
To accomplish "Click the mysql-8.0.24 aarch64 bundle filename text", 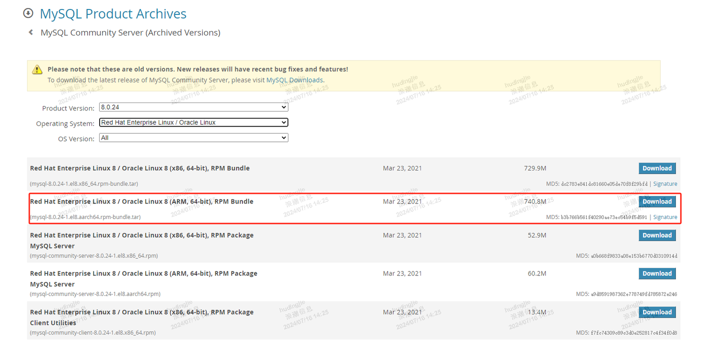I will (85, 216).
